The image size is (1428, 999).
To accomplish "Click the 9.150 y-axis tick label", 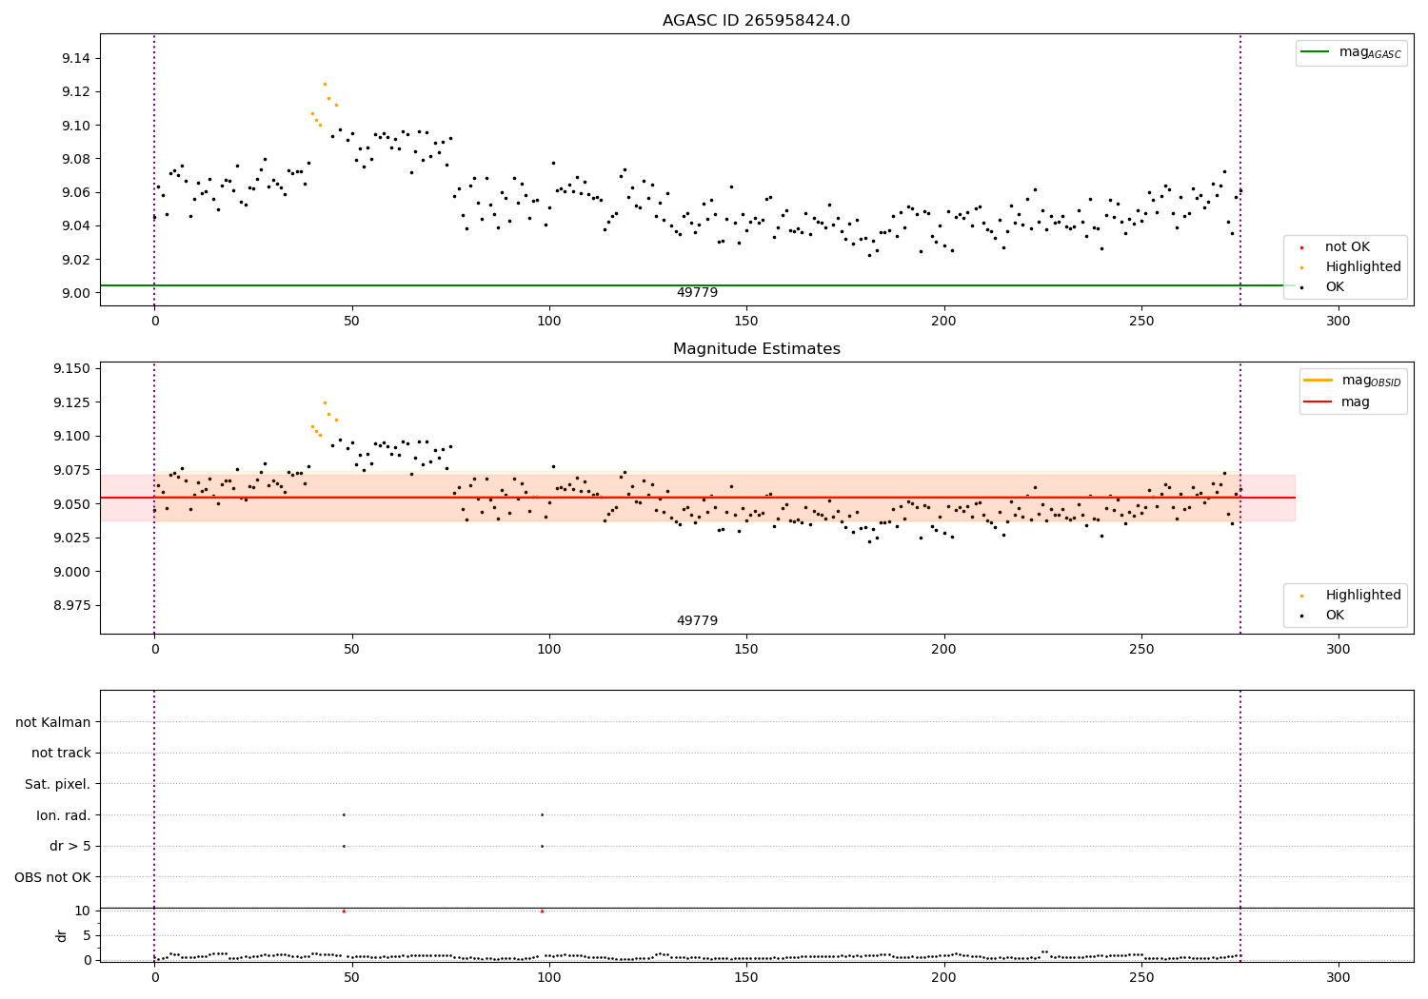I will [71, 369].
